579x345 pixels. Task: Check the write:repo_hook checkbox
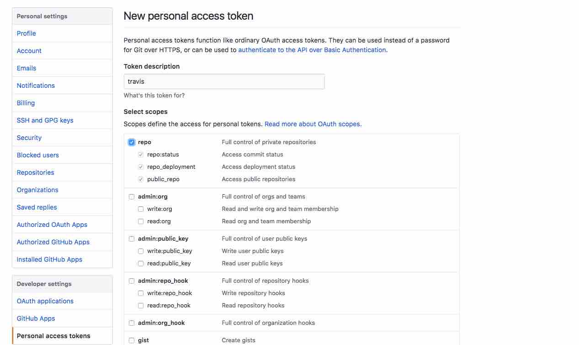(x=141, y=293)
